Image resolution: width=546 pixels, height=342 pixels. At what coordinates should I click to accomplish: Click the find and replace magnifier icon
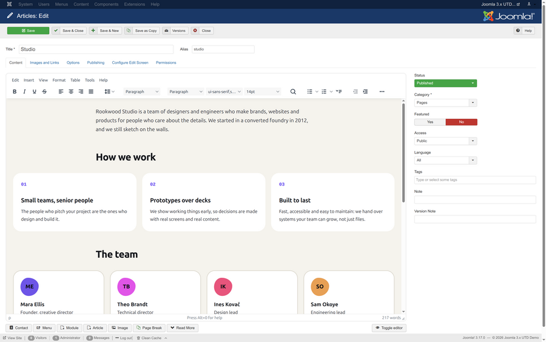[x=293, y=92]
